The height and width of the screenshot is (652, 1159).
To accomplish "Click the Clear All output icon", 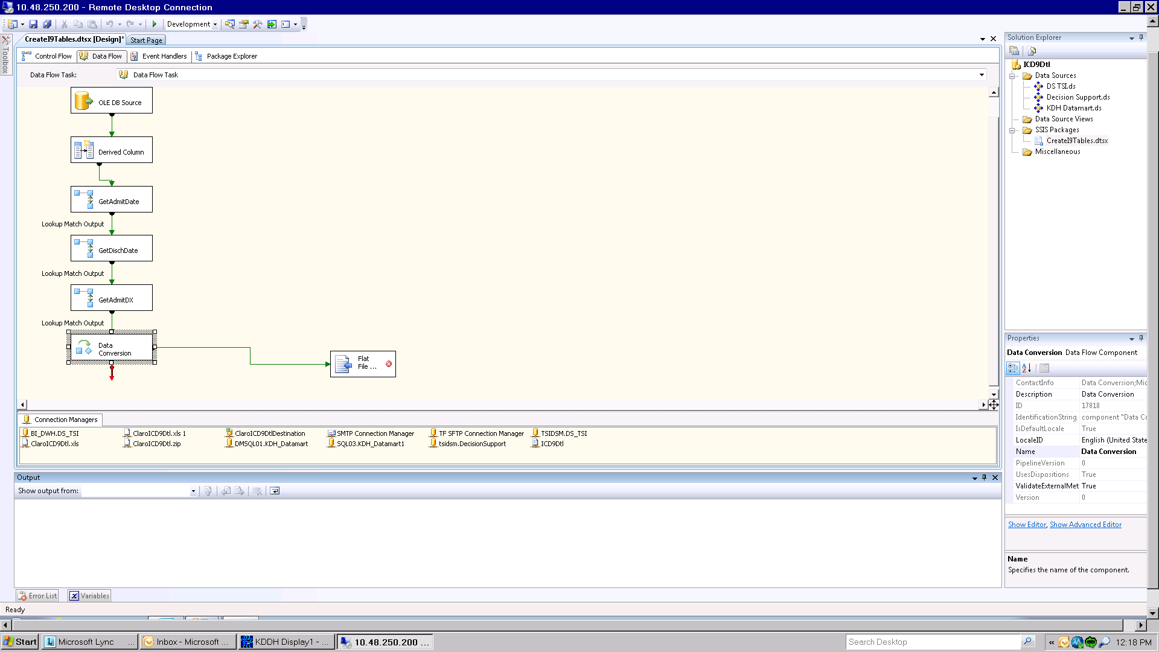I will click(x=257, y=491).
